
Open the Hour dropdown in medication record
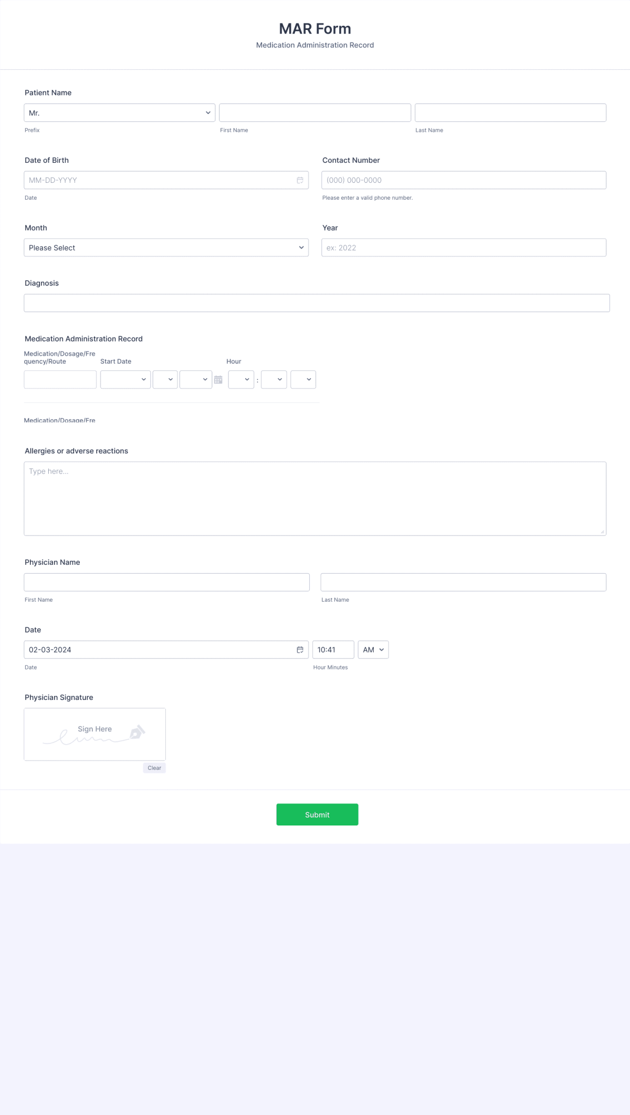click(241, 379)
